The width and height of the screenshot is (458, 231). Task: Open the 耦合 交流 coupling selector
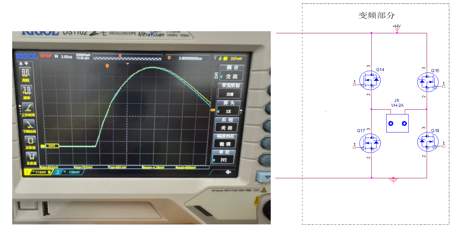click(231, 73)
